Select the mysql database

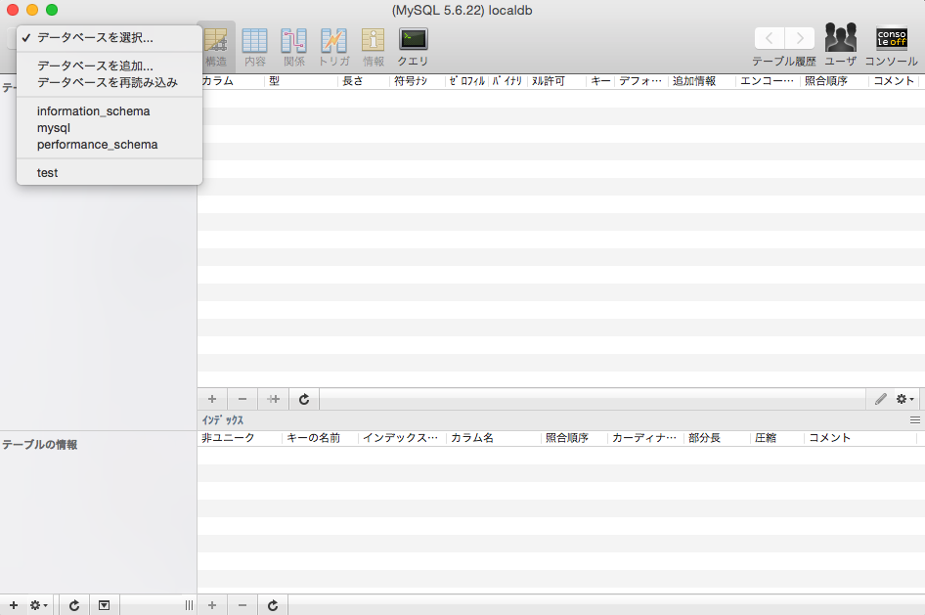pos(110,128)
